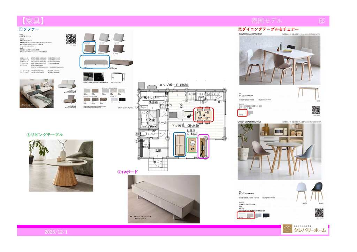Click the QR code beside the FOX table
357x252 pixels.
click(316, 110)
